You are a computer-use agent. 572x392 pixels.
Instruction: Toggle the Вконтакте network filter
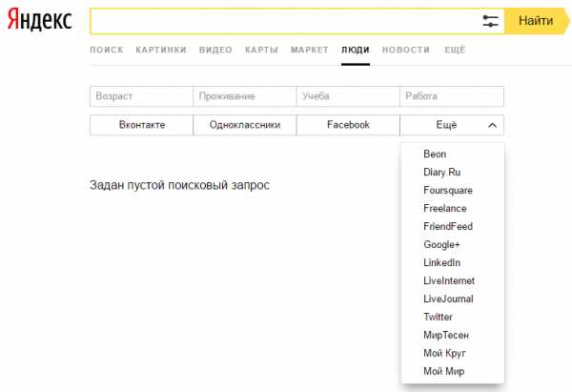click(x=141, y=125)
